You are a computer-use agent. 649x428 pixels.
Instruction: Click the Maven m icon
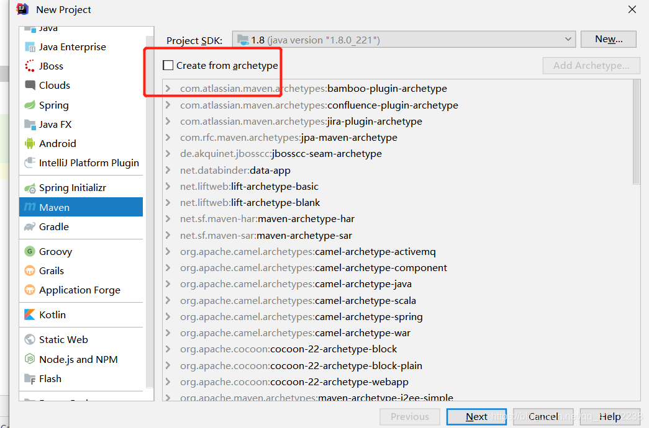click(30, 207)
